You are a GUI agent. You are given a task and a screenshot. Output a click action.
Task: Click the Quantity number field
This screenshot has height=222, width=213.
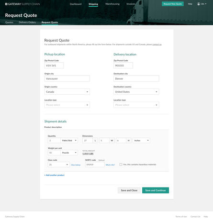(x=54, y=141)
